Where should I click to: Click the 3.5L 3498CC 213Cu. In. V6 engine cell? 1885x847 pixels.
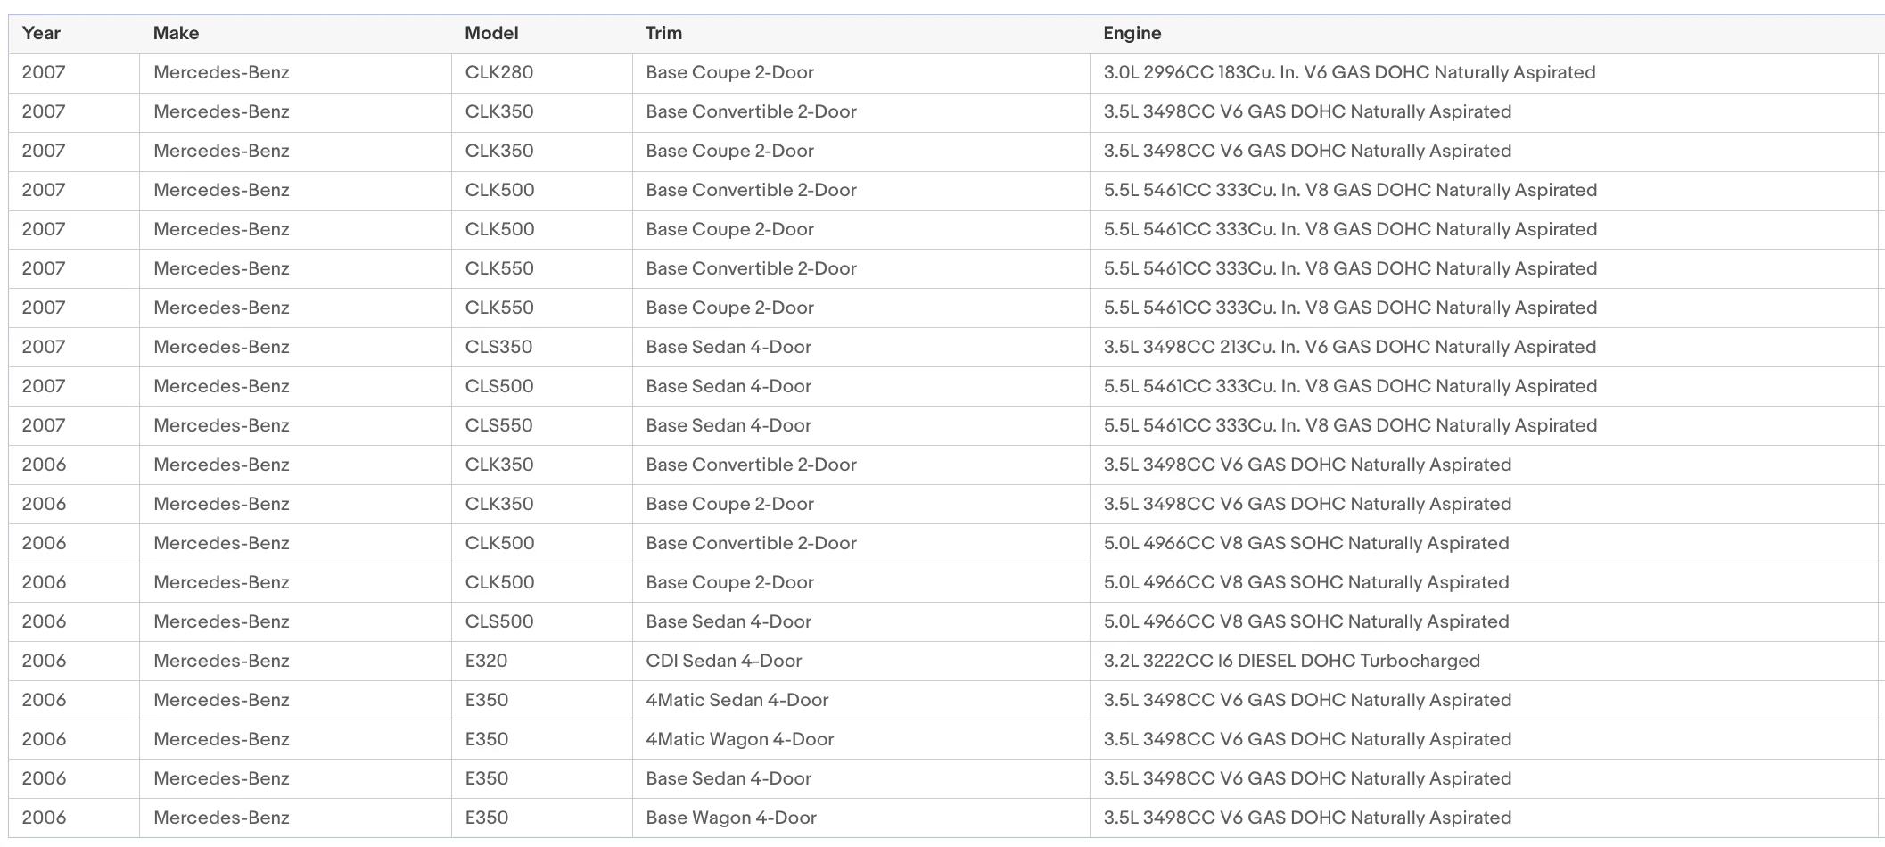click(1484, 348)
